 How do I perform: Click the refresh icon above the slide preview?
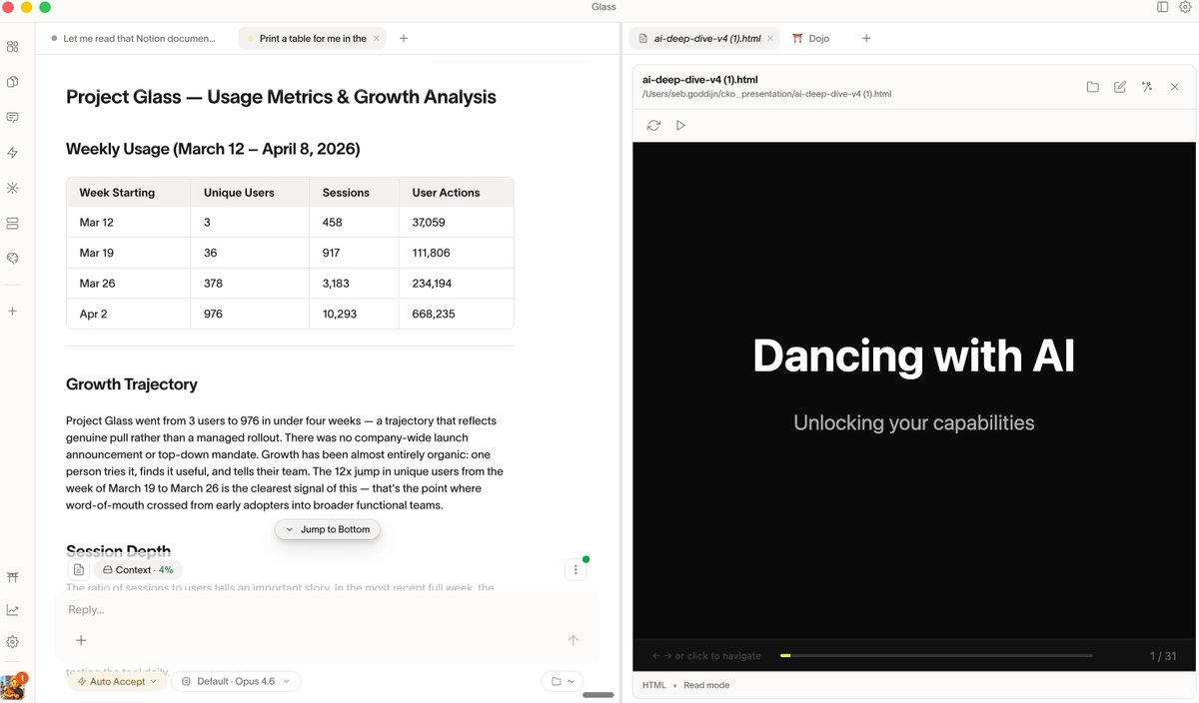coord(653,126)
